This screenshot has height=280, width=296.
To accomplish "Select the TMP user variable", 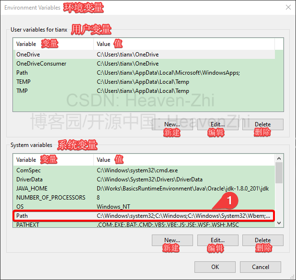I will click(144, 91).
